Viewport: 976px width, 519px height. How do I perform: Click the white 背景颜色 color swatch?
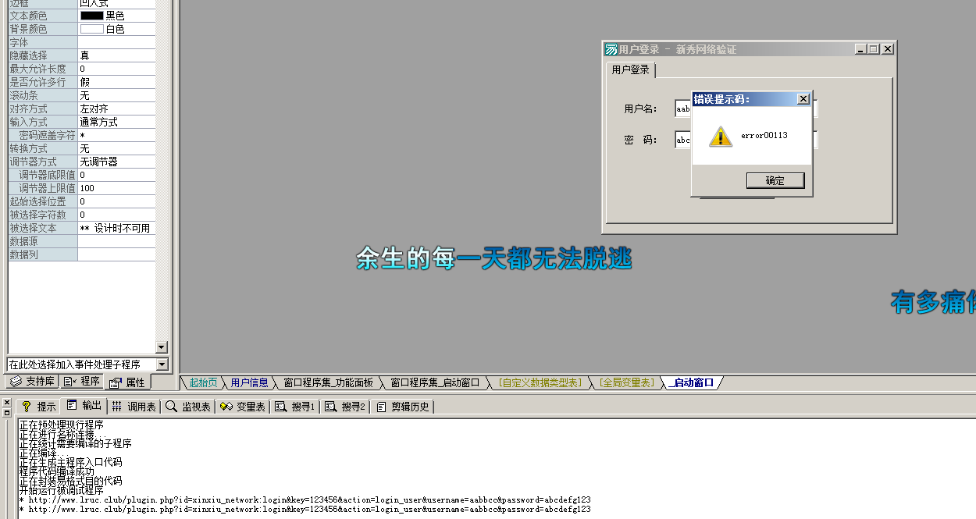click(x=91, y=29)
